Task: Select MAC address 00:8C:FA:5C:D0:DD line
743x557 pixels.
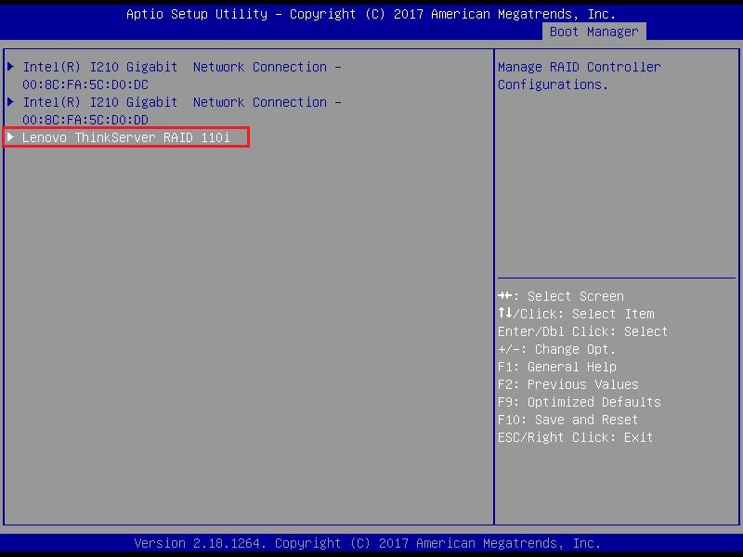Action: [x=85, y=120]
